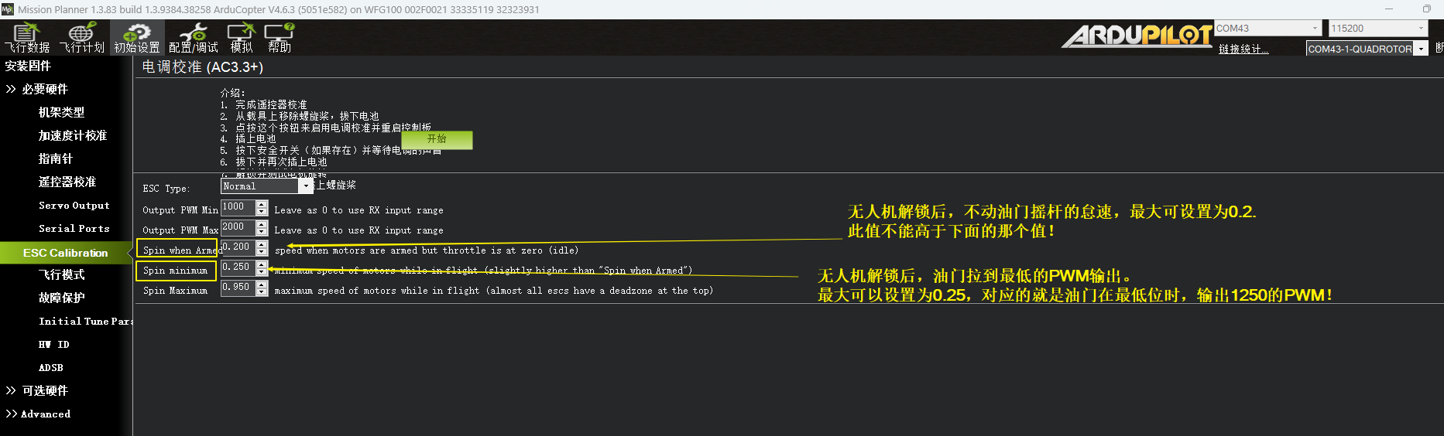The width and height of the screenshot is (1444, 436).
Task: Click the 'speed when motors are armed' description
Action: coord(427,250)
